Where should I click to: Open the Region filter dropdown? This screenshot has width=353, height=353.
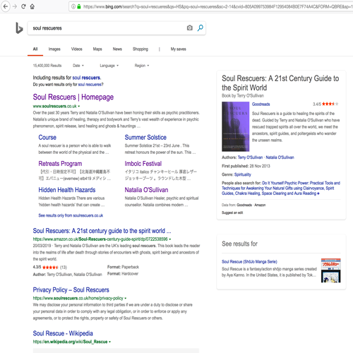[142, 66]
